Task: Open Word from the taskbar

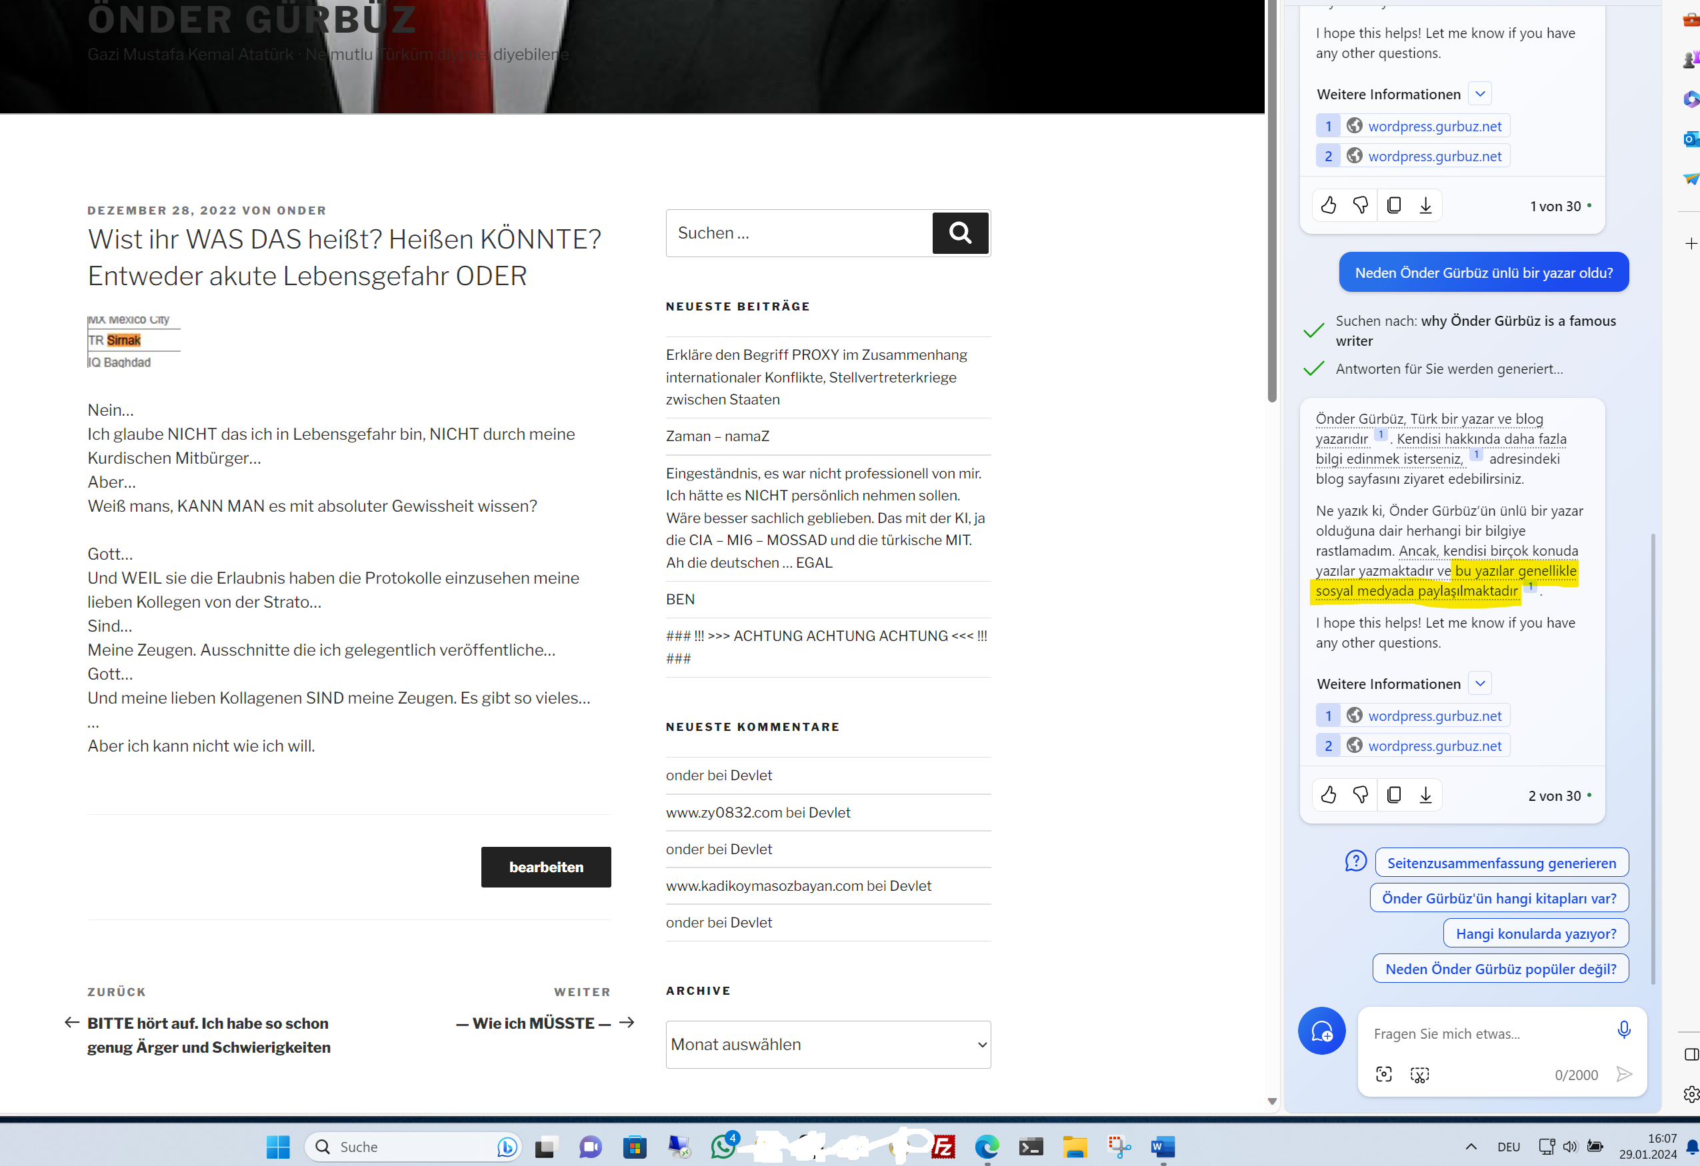Action: [x=1163, y=1146]
